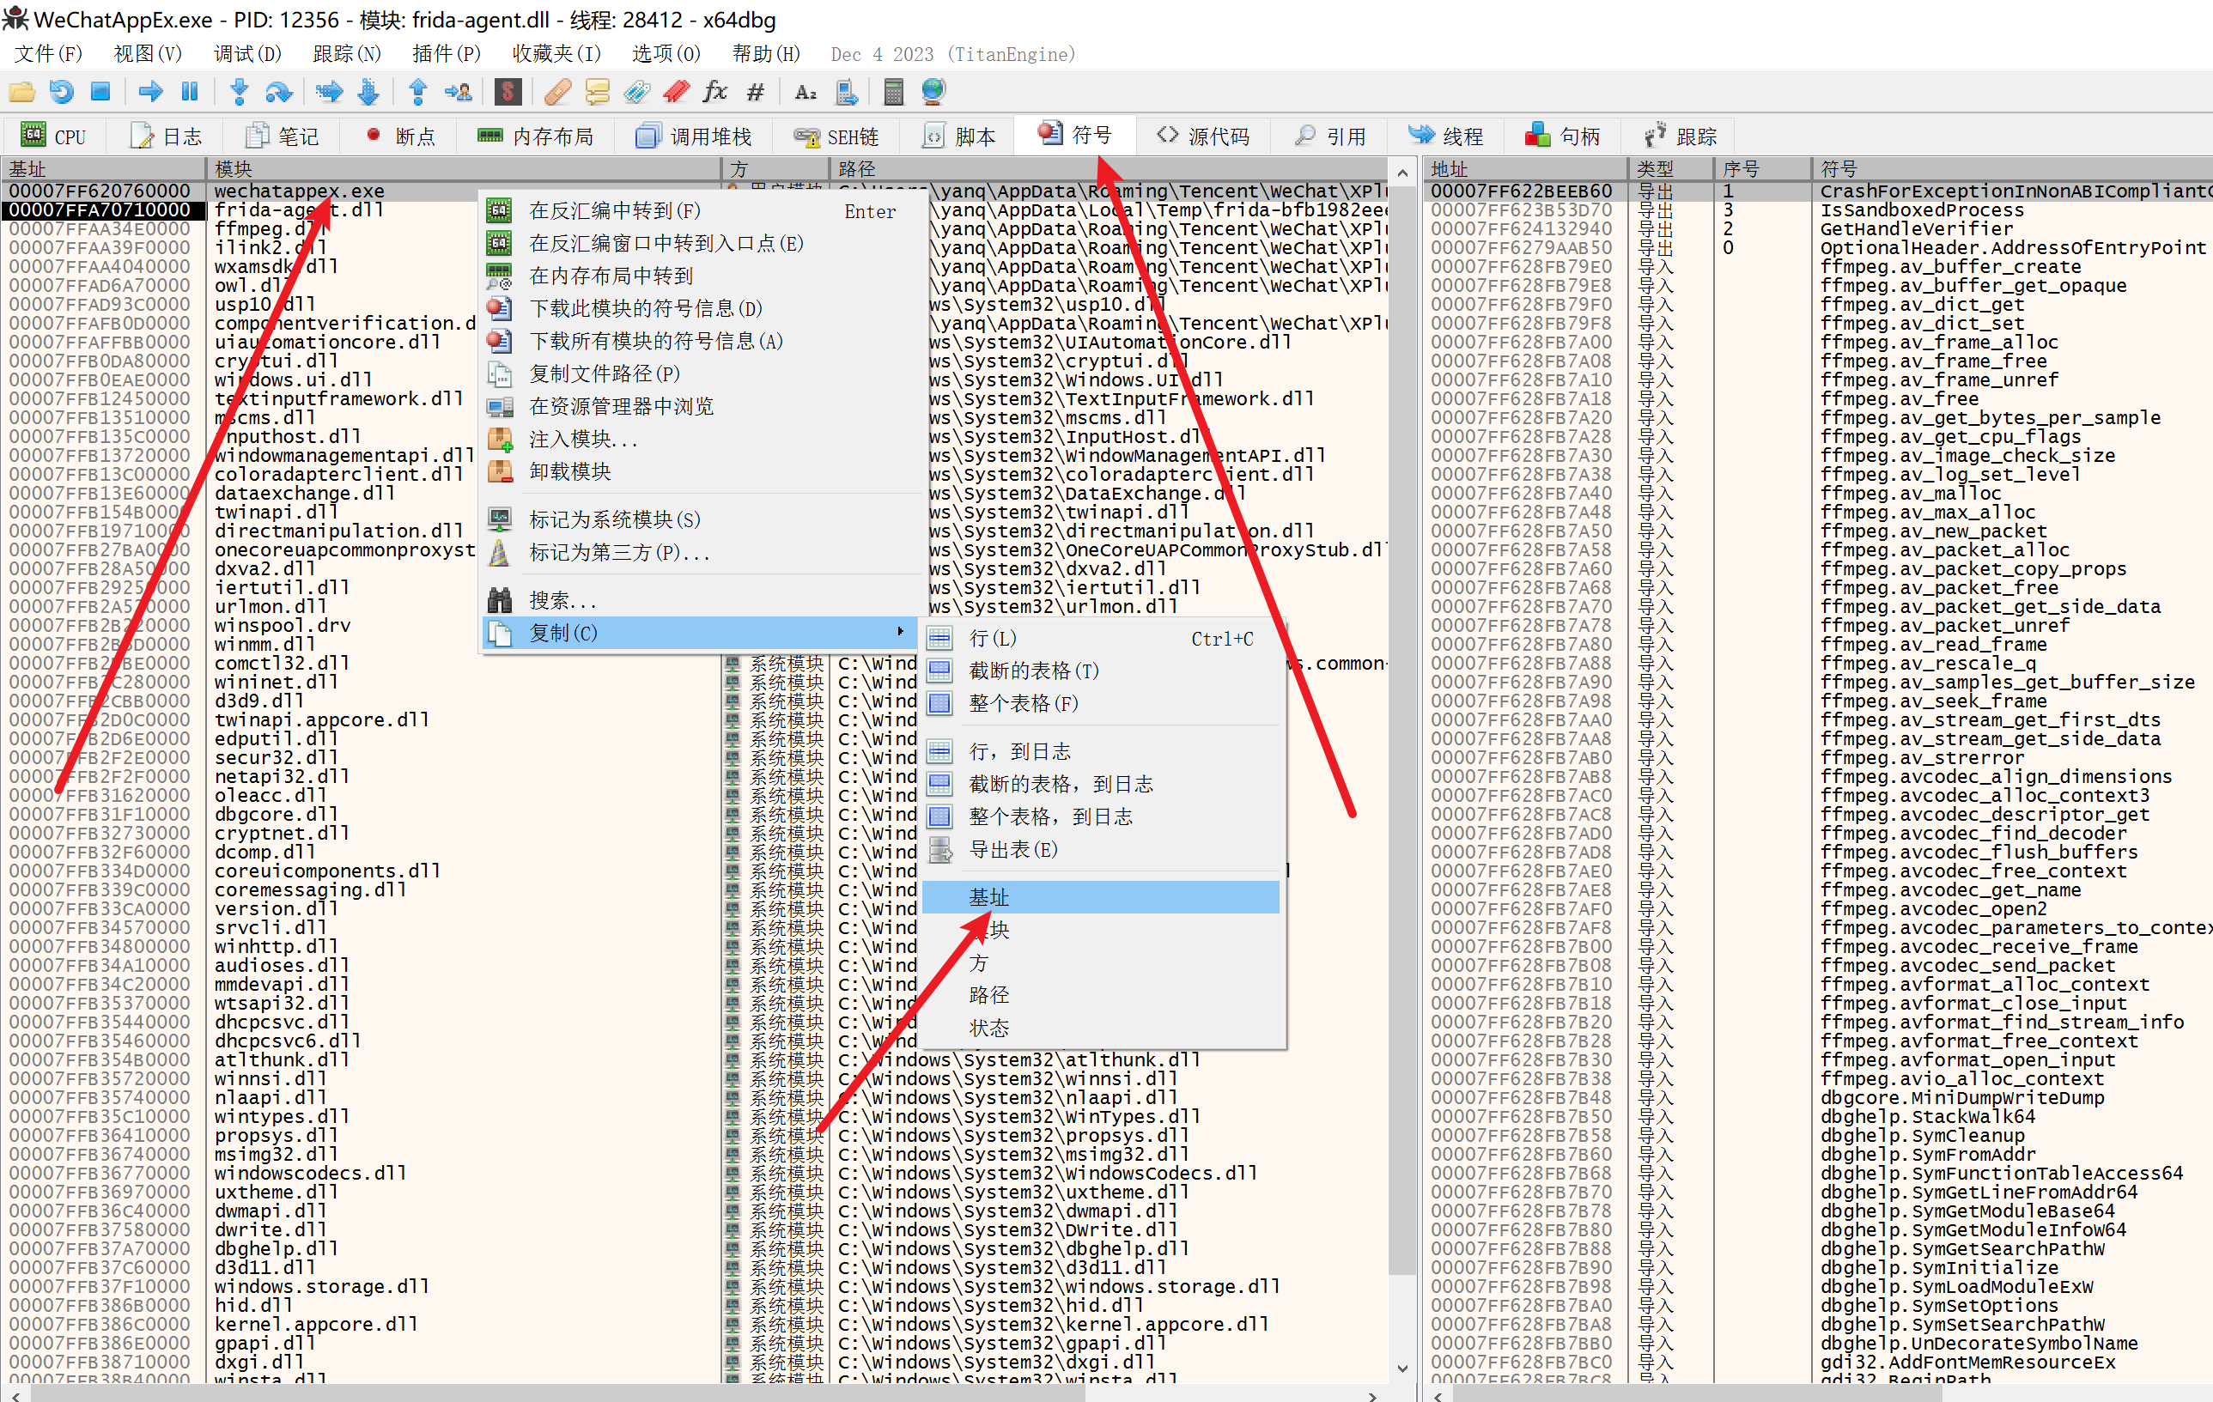2213x1402 pixels.
Task: Stop debugging with the blue square icon
Action: pyautogui.click(x=100, y=91)
